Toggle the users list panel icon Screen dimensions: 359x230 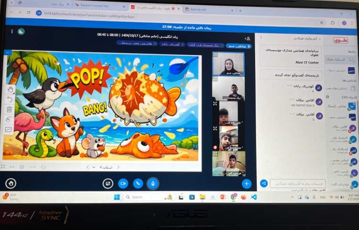pyautogui.click(x=247, y=38)
